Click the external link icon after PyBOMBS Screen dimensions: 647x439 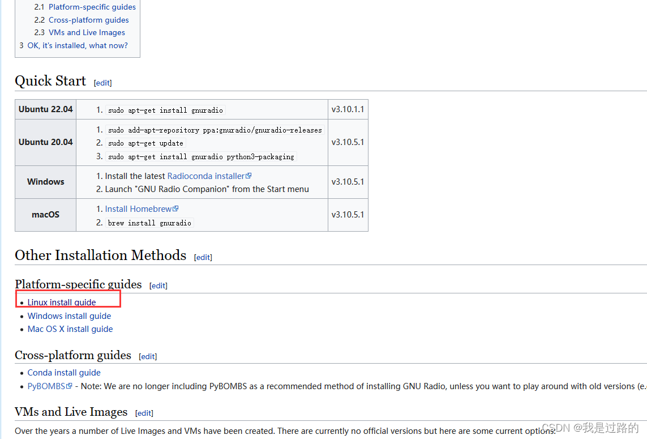(x=69, y=386)
